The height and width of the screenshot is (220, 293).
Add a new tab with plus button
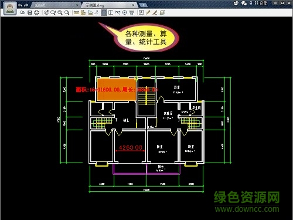(x=143, y=5)
